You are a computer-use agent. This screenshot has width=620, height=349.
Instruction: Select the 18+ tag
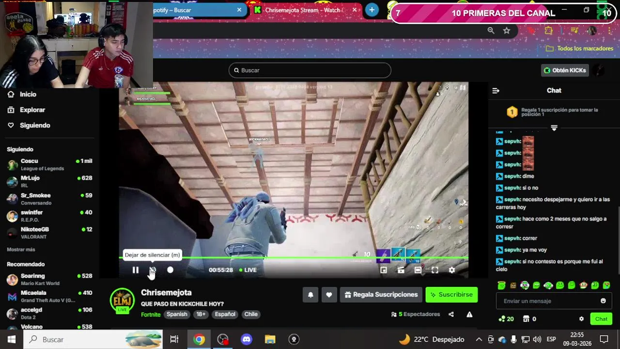coord(201,314)
